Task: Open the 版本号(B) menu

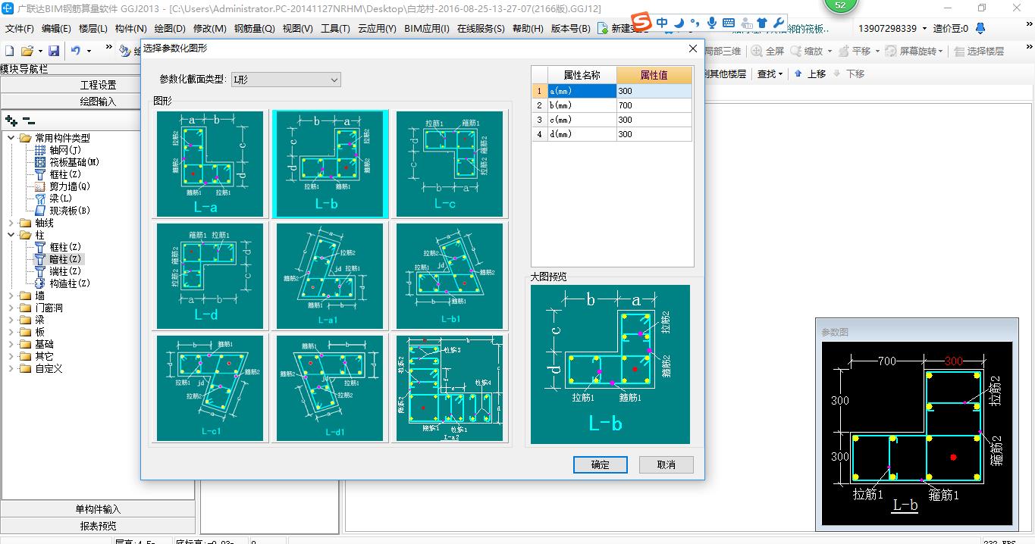Action: click(x=570, y=29)
